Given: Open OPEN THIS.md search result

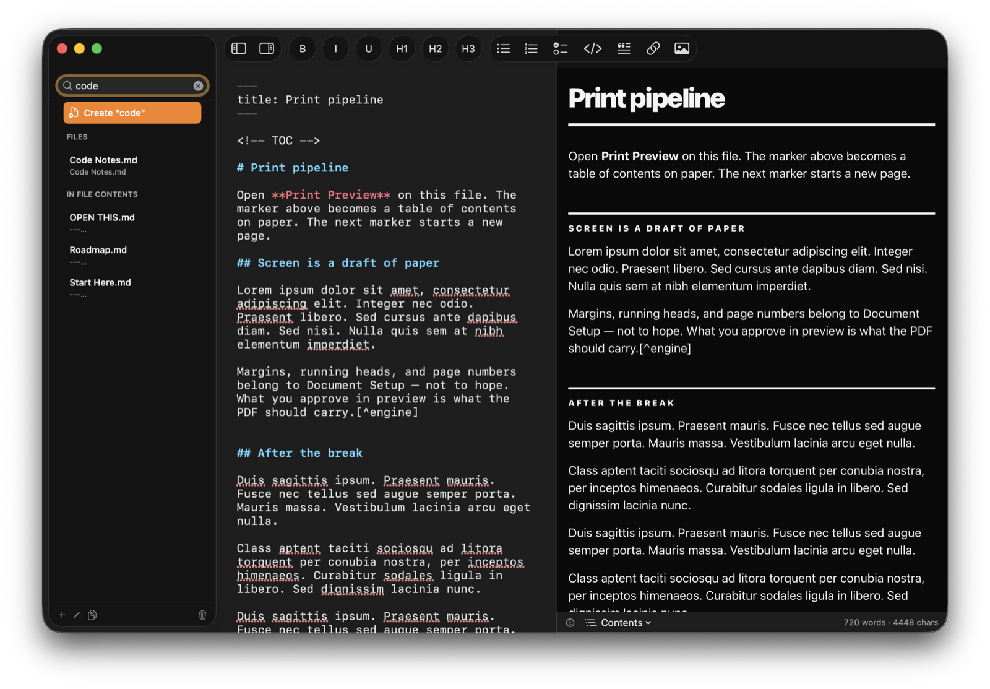Looking at the screenshot, I should tap(132, 223).
